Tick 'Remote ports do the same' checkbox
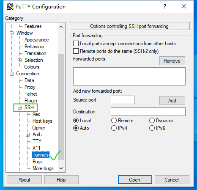Image resolution: width=197 pixels, height=190 pixels. point(76,51)
